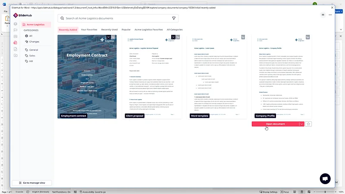Open the M user avatar

click(323, 15)
